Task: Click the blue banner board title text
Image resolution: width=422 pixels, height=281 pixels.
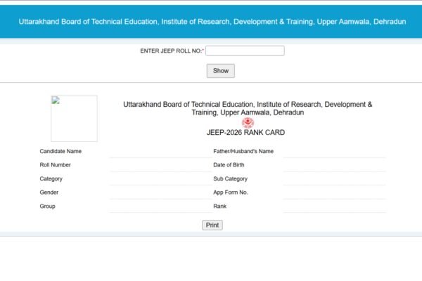Action: coord(212,22)
